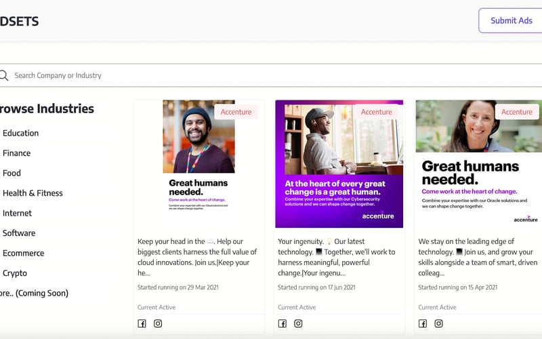
Task: Open Instagram icon on Cybersecurity ad card
Action: 298,323
